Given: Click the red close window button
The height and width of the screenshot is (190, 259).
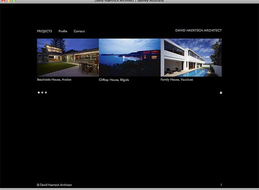Looking at the screenshot, I should [x=3, y=1].
